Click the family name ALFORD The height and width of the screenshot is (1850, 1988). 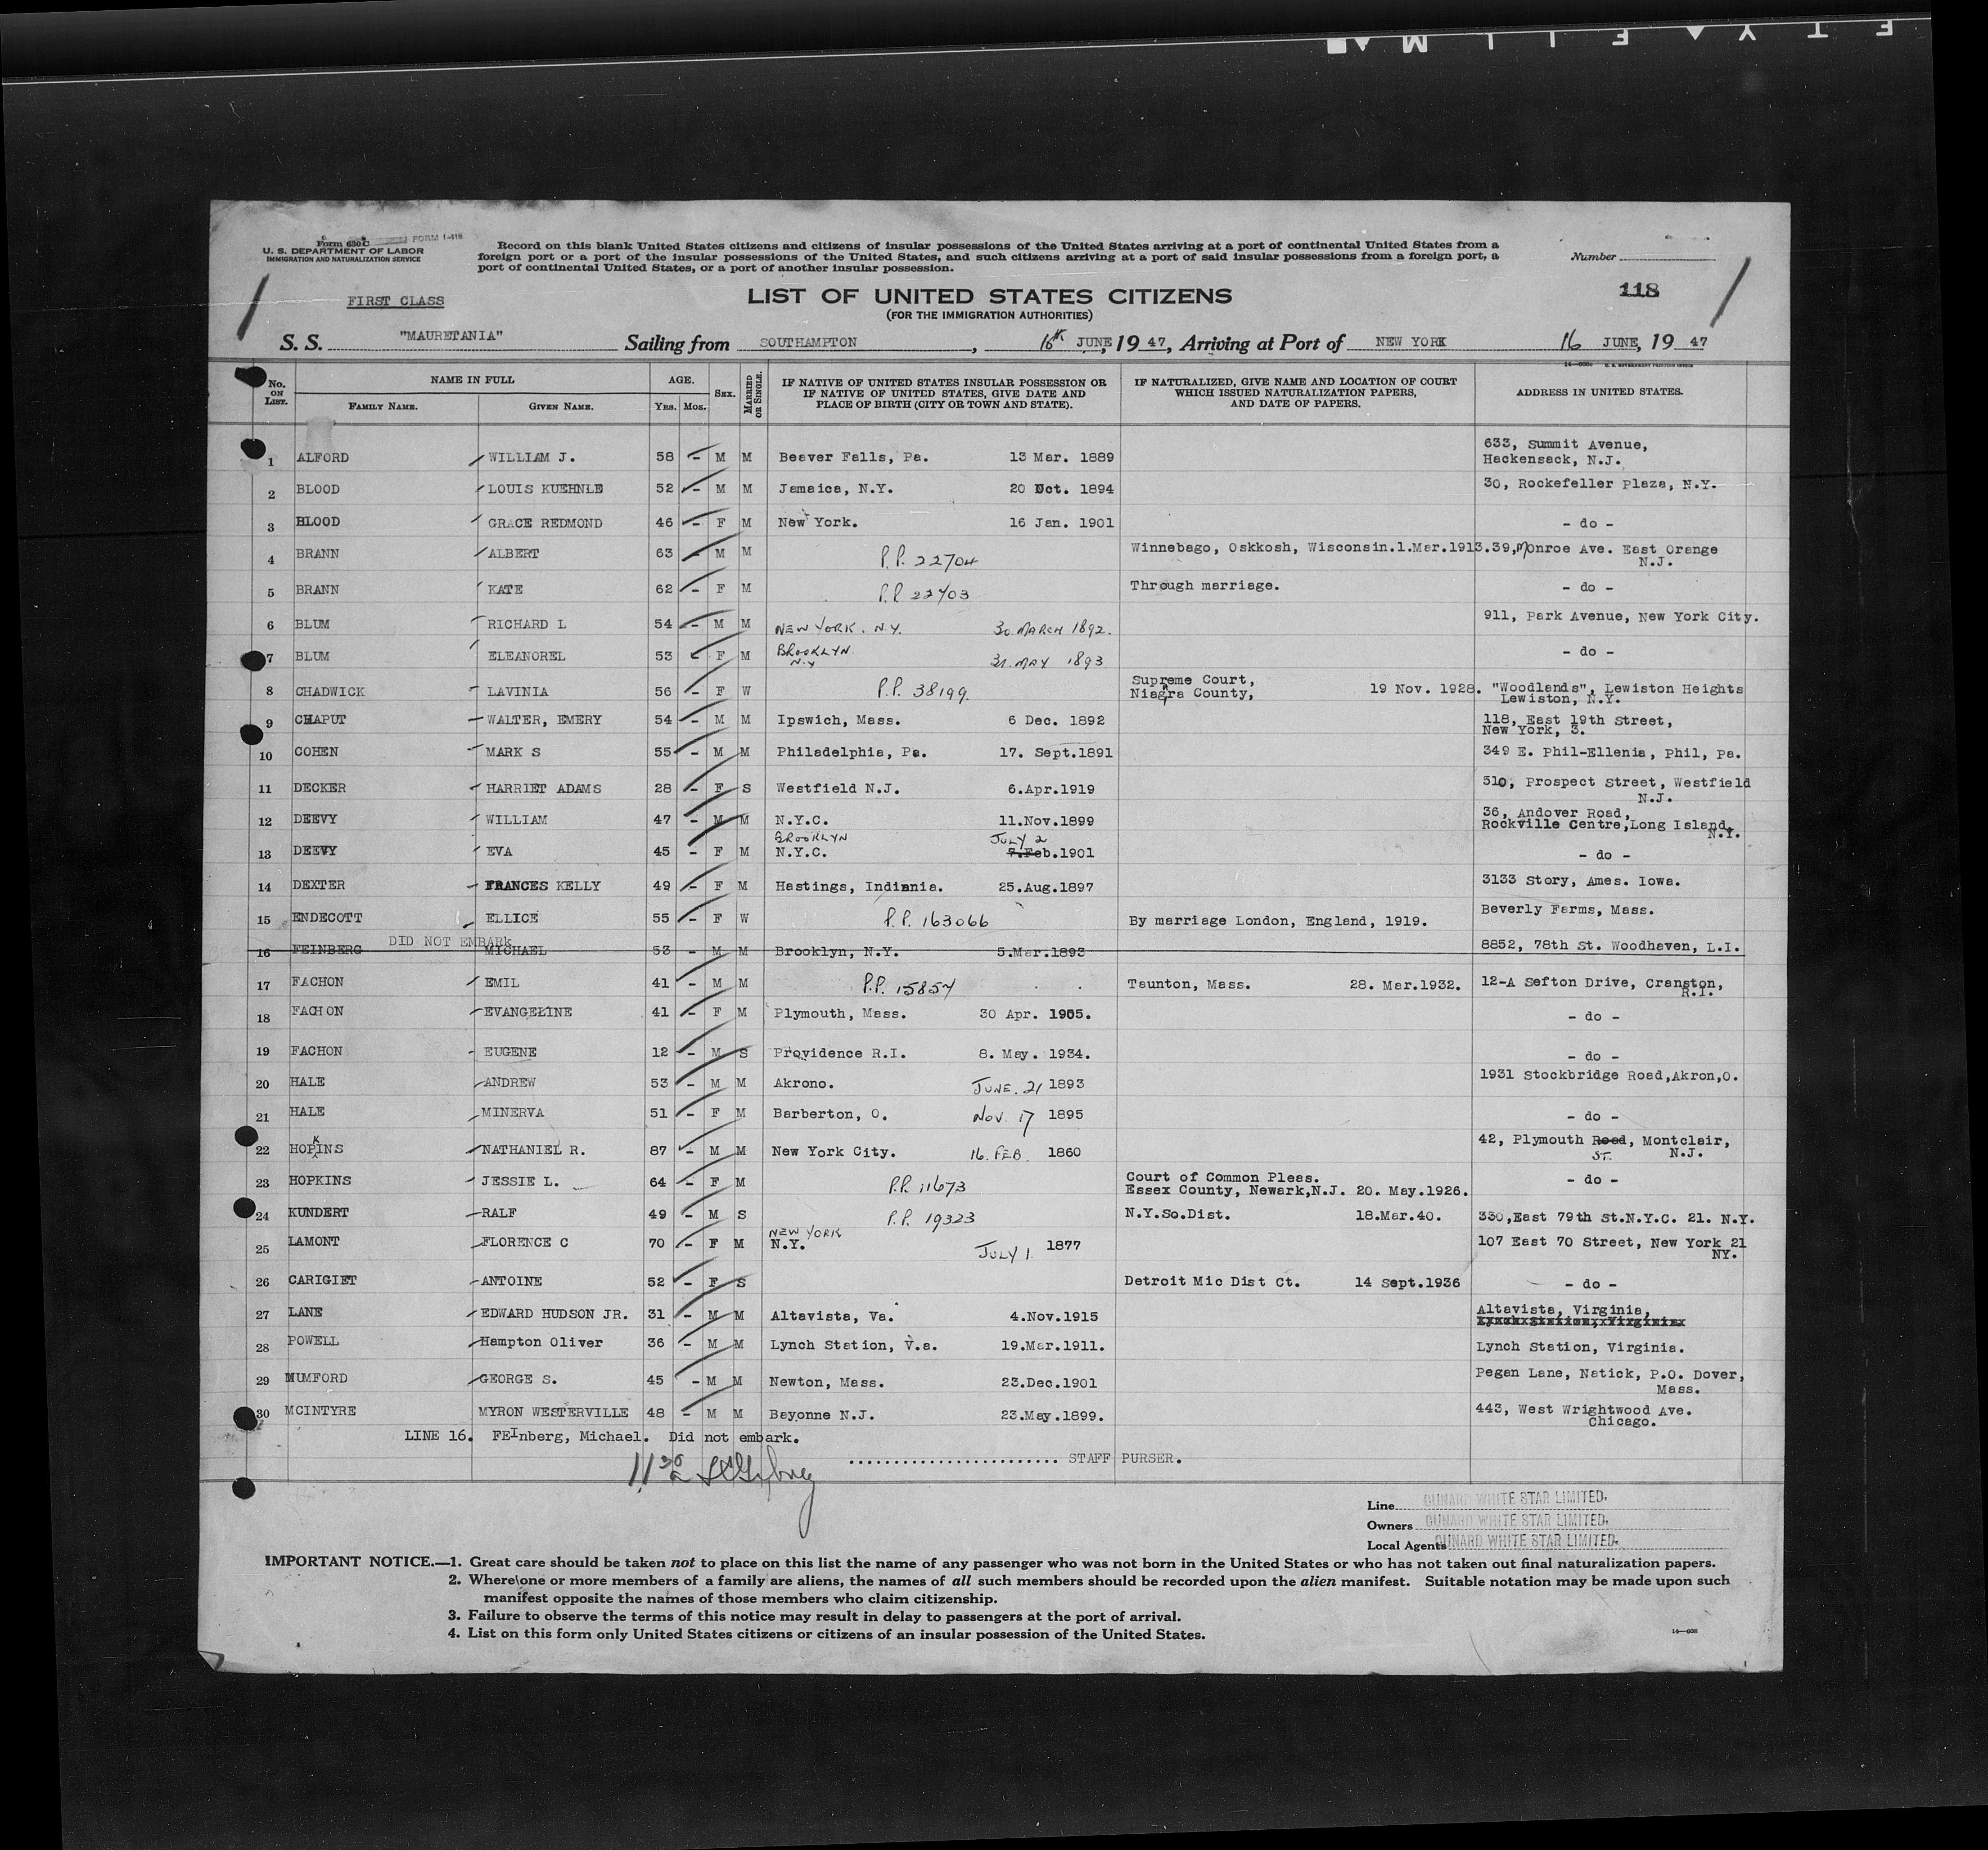click(321, 457)
